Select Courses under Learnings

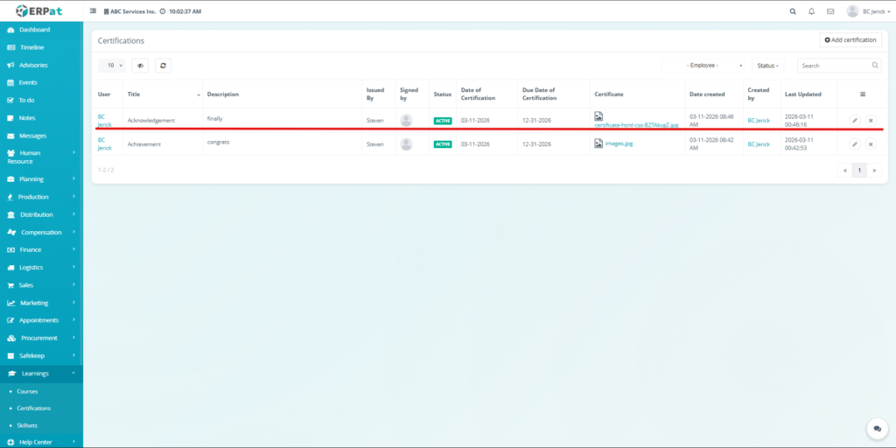(27, 391)
